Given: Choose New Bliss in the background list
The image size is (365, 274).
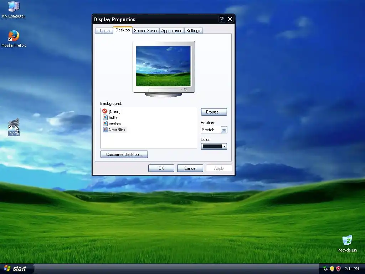Looking at the screenshot, I should coord(117,130).
